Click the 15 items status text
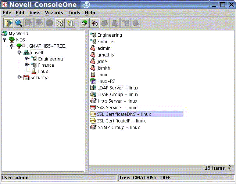236x184 pixels. pyautogui.click(x=215, y=168)
